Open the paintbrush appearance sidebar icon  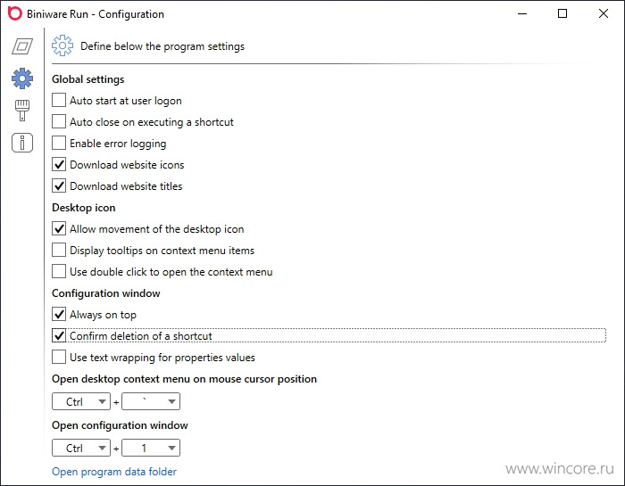click(22, 111)
